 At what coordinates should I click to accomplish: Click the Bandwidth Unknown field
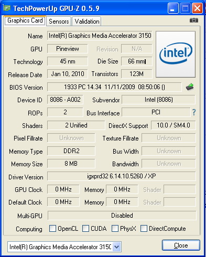pos(169,164)
